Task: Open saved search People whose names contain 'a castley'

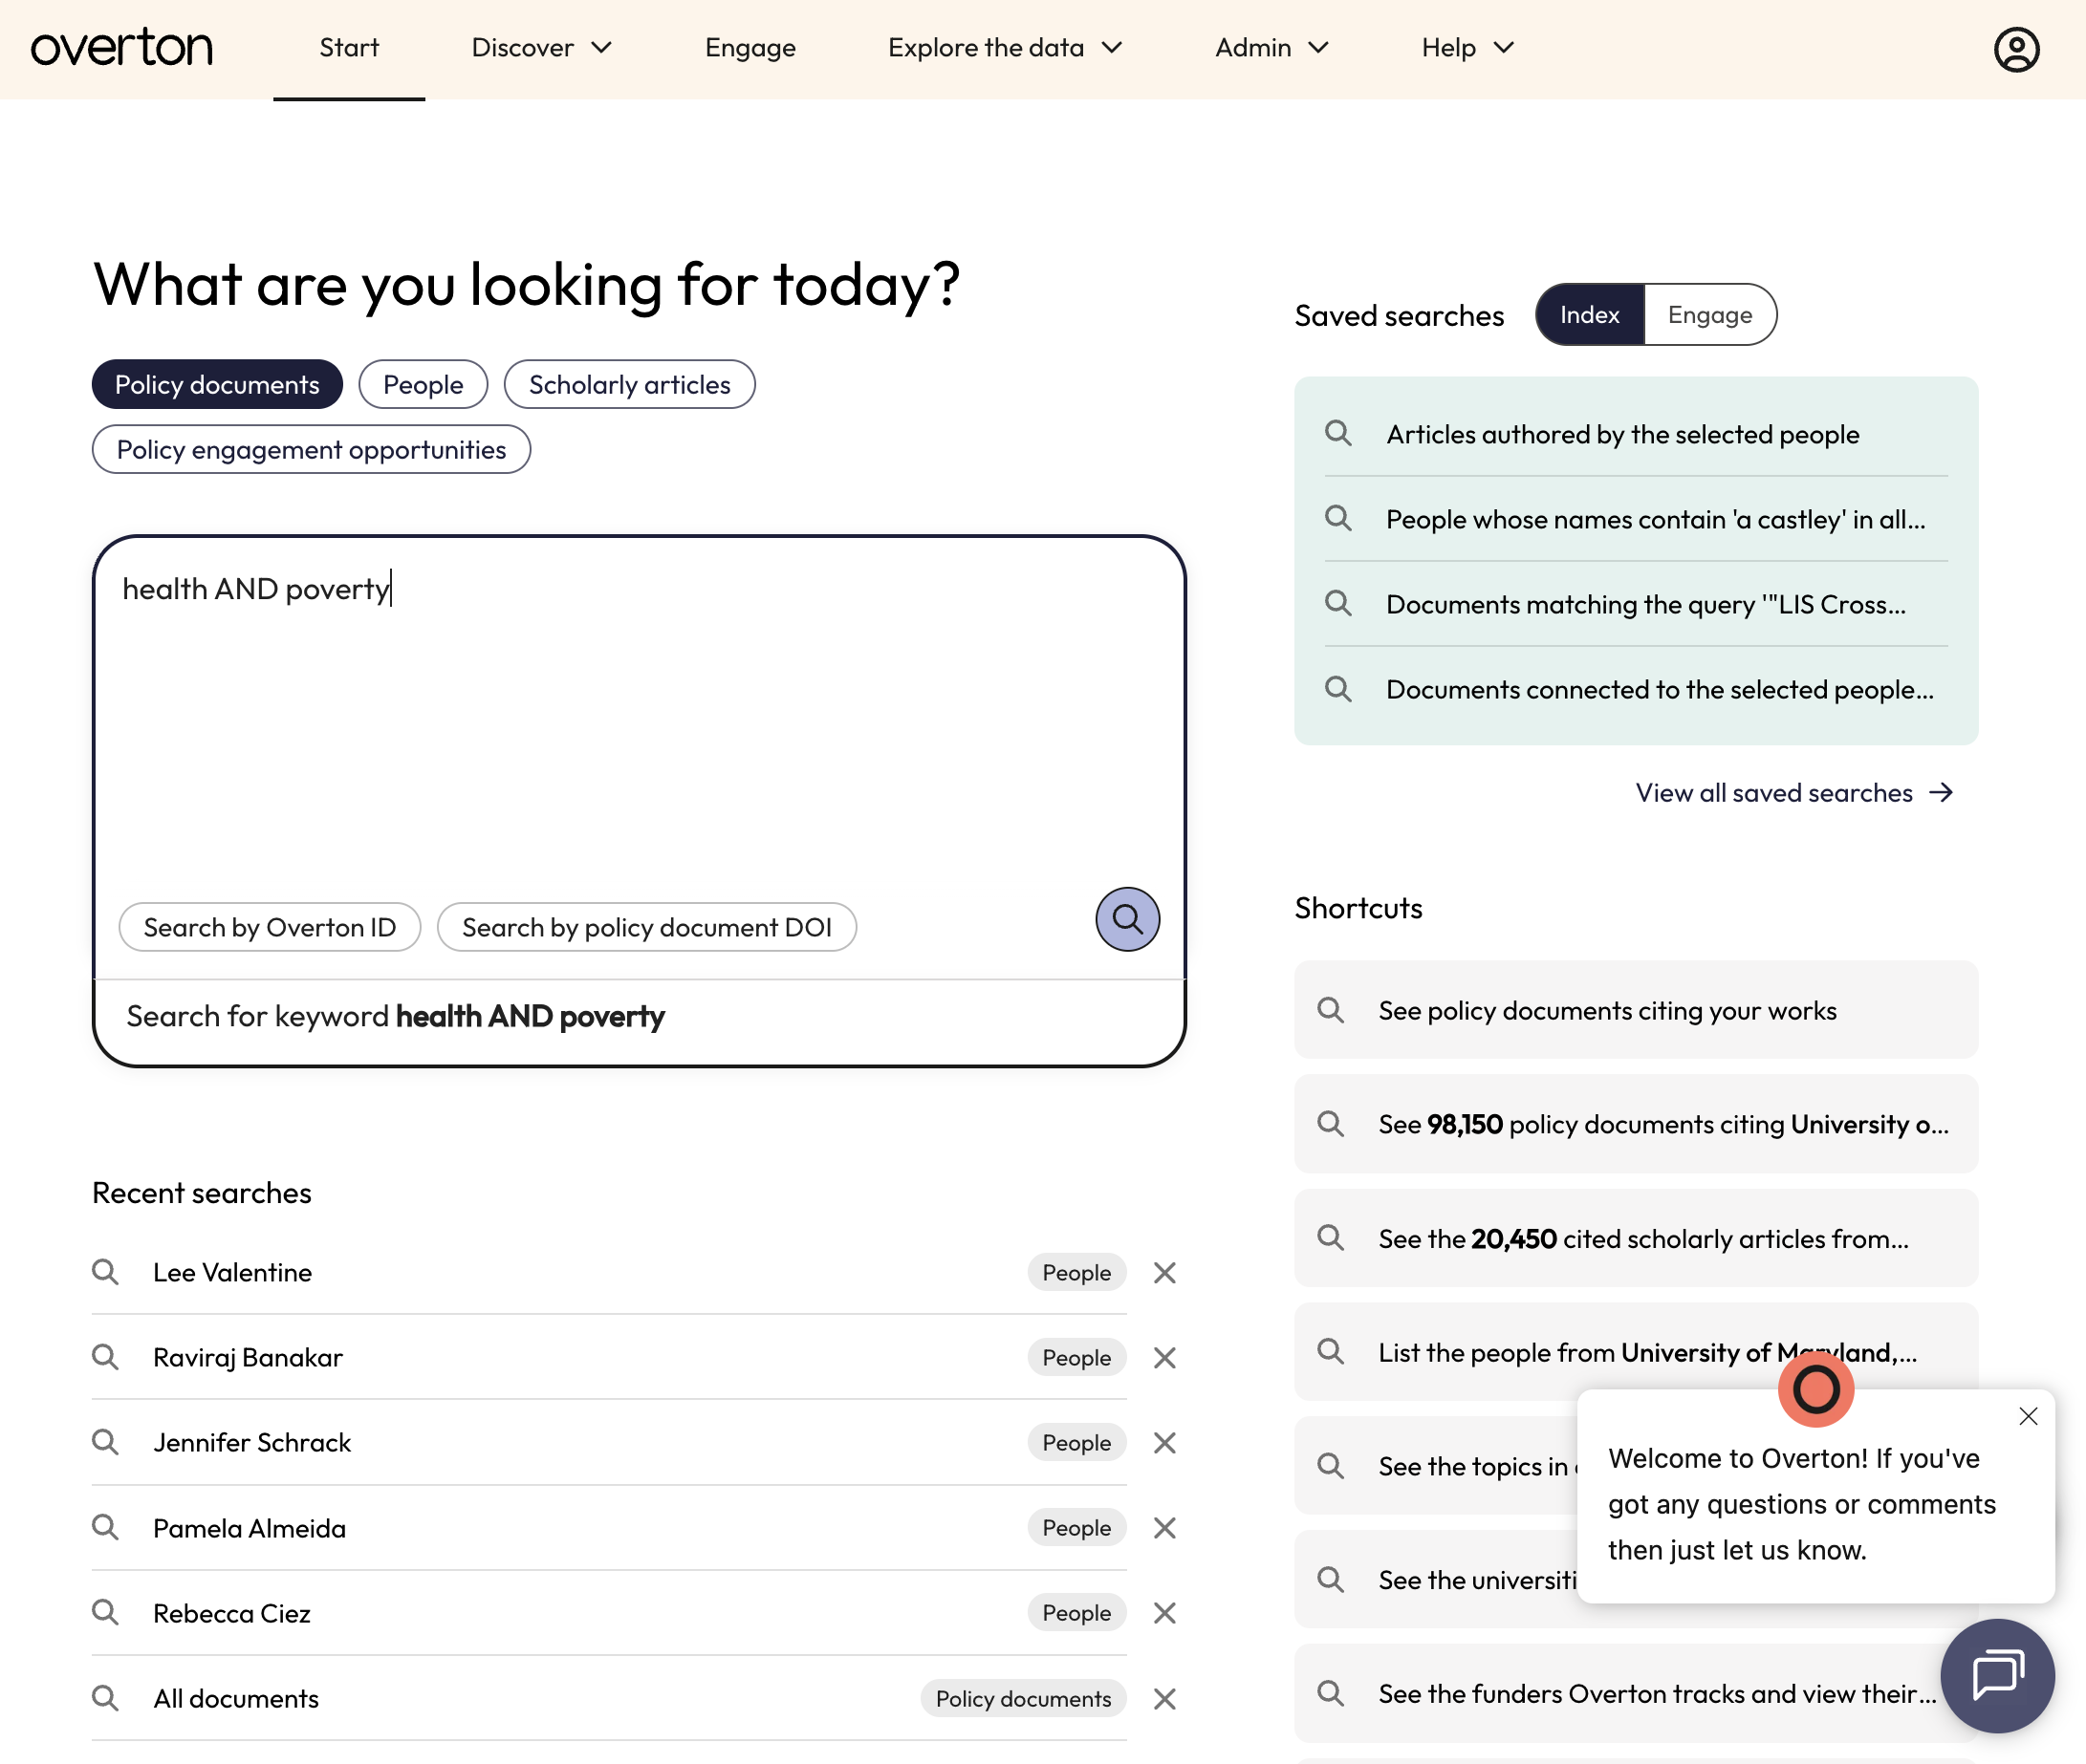Action: pos(1636,519)
